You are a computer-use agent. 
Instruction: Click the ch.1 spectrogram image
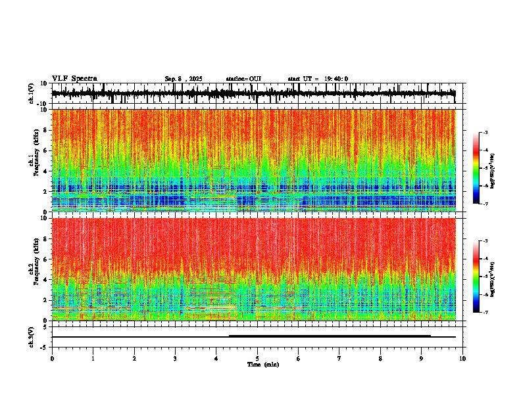point(254,160)
